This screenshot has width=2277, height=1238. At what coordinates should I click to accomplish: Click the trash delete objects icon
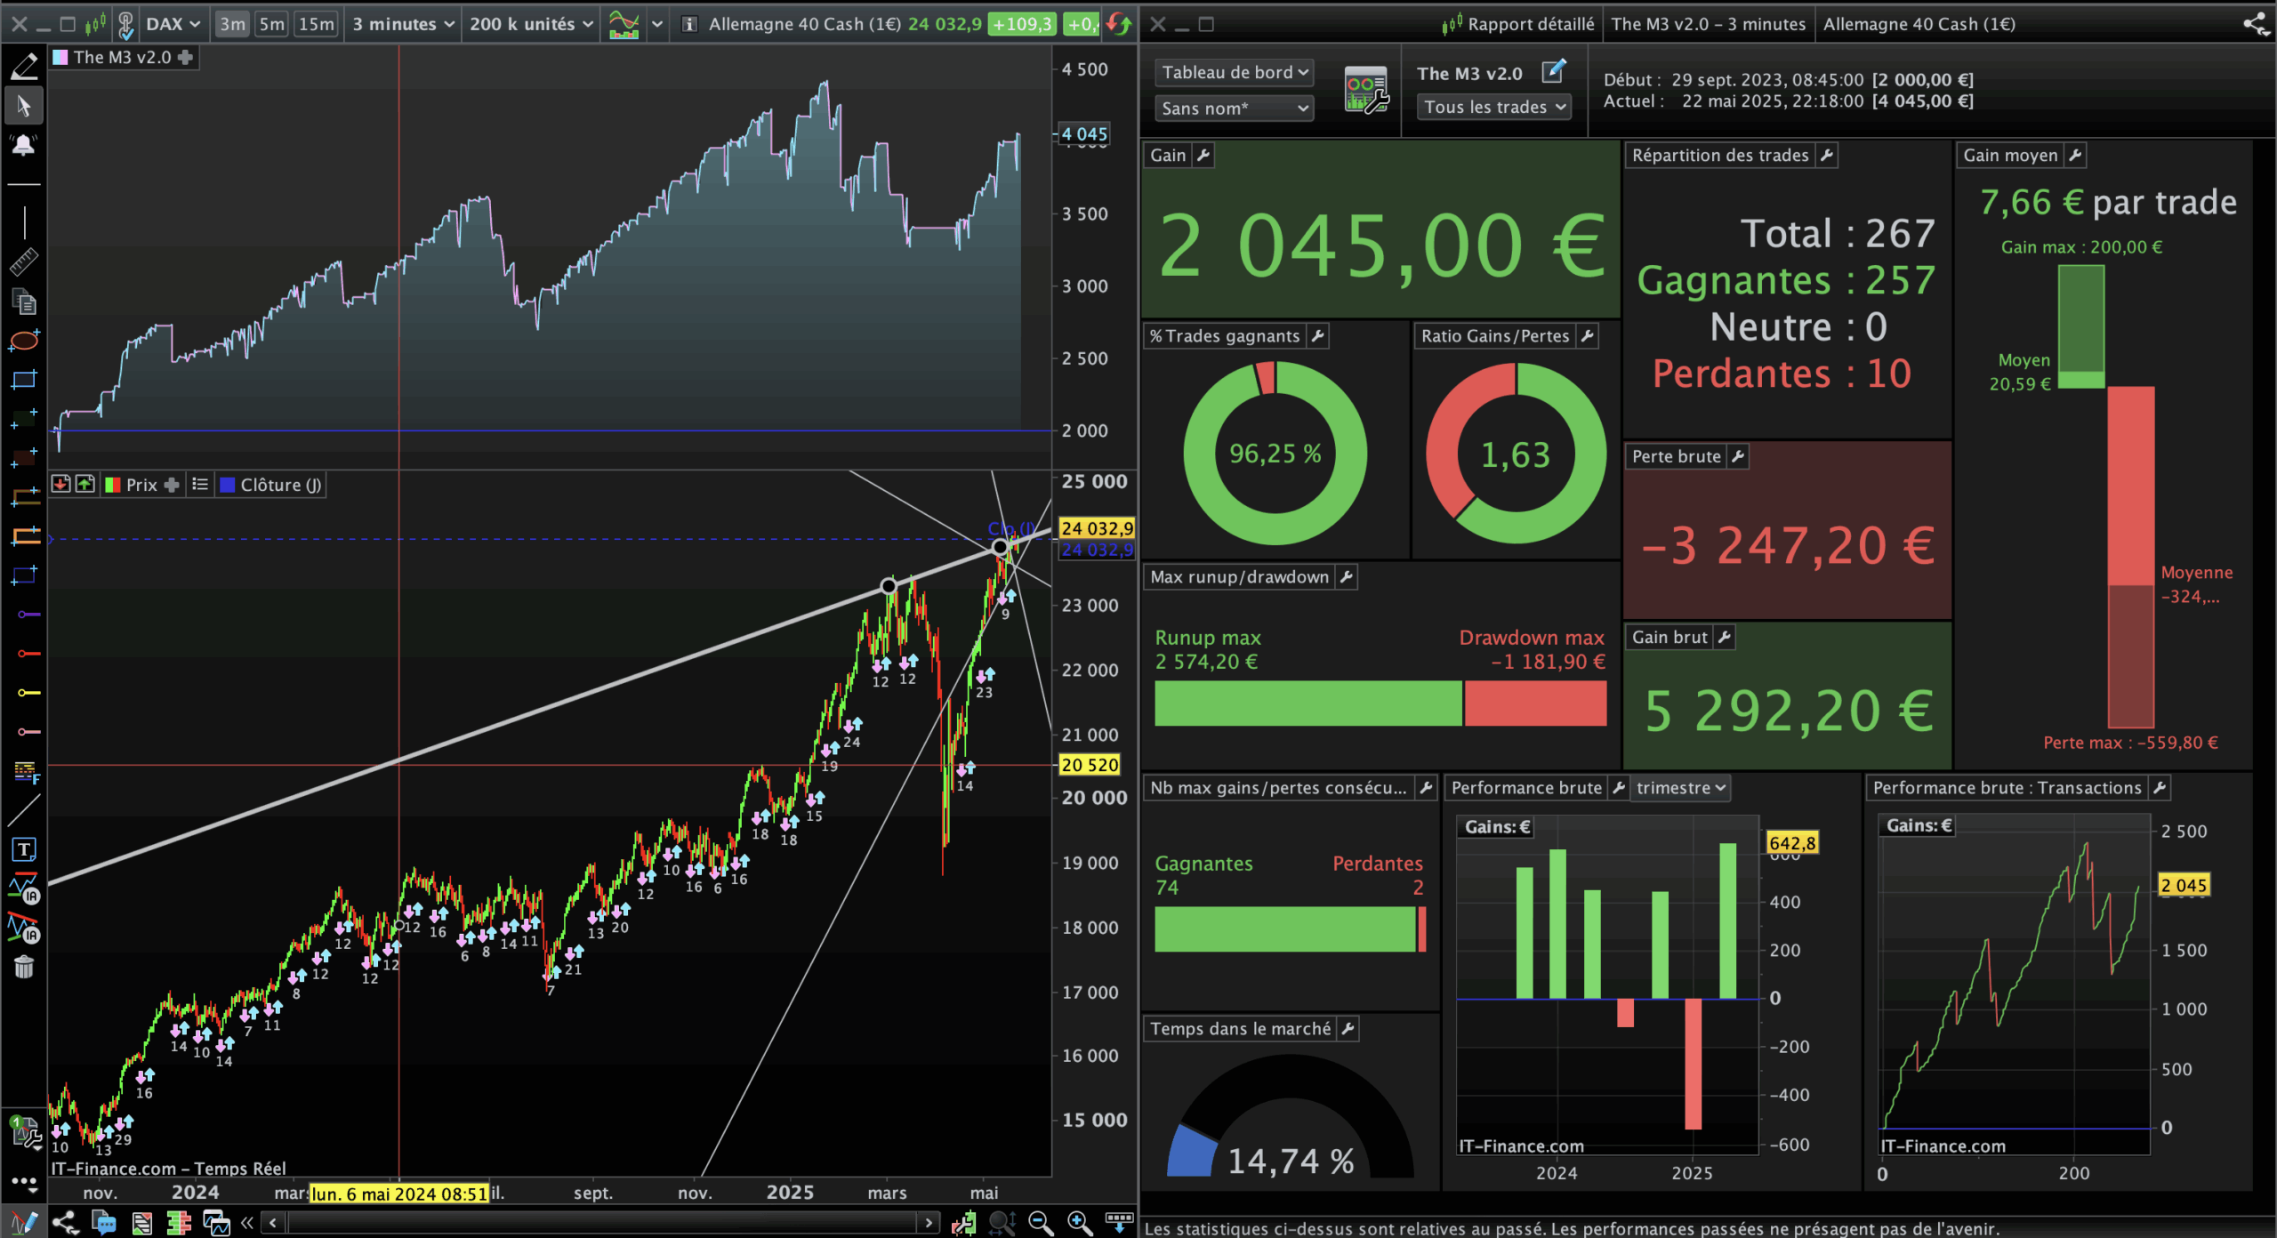click(x=24, y=967)
